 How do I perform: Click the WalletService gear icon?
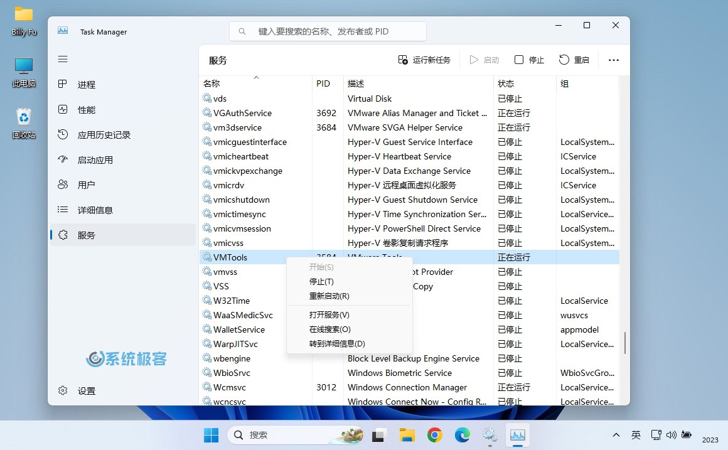pos(207,328)
